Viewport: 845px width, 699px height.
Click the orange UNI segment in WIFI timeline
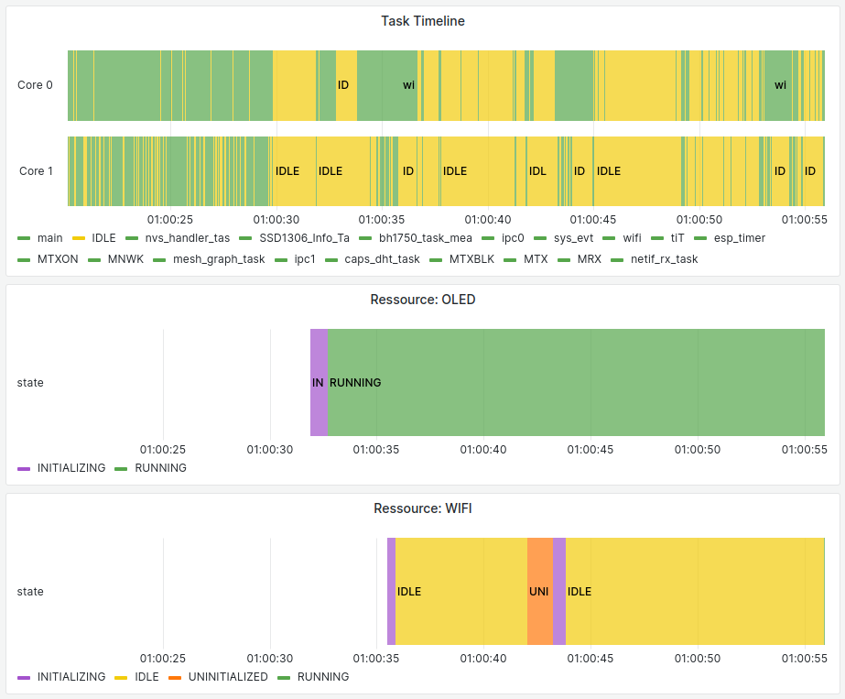pyautogui.click(x=539, y=592)
